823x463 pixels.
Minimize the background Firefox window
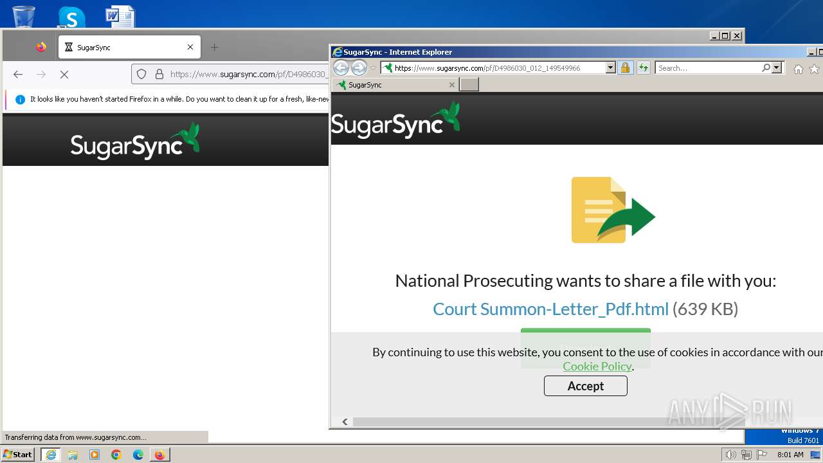714,36
